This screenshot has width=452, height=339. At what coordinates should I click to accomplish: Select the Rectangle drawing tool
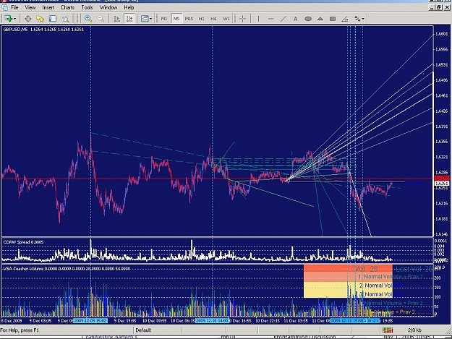click(x=333, y=19)
